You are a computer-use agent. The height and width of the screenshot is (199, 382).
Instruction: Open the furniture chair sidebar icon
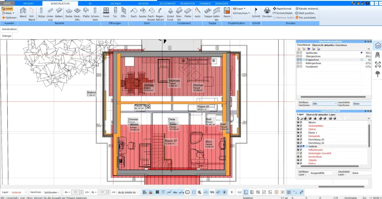[x=378, y=55]
